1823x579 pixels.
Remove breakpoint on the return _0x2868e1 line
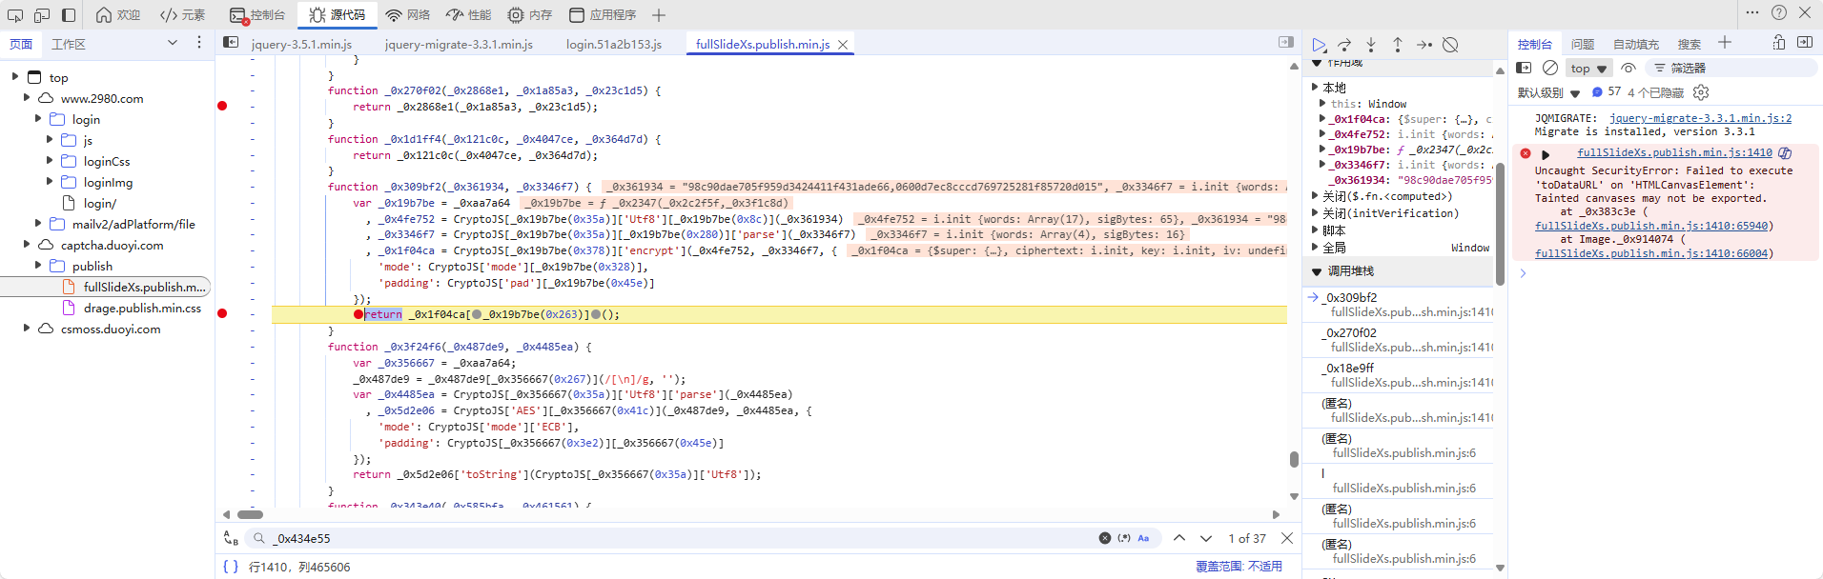pyautogui.click(x=222, y=106)
